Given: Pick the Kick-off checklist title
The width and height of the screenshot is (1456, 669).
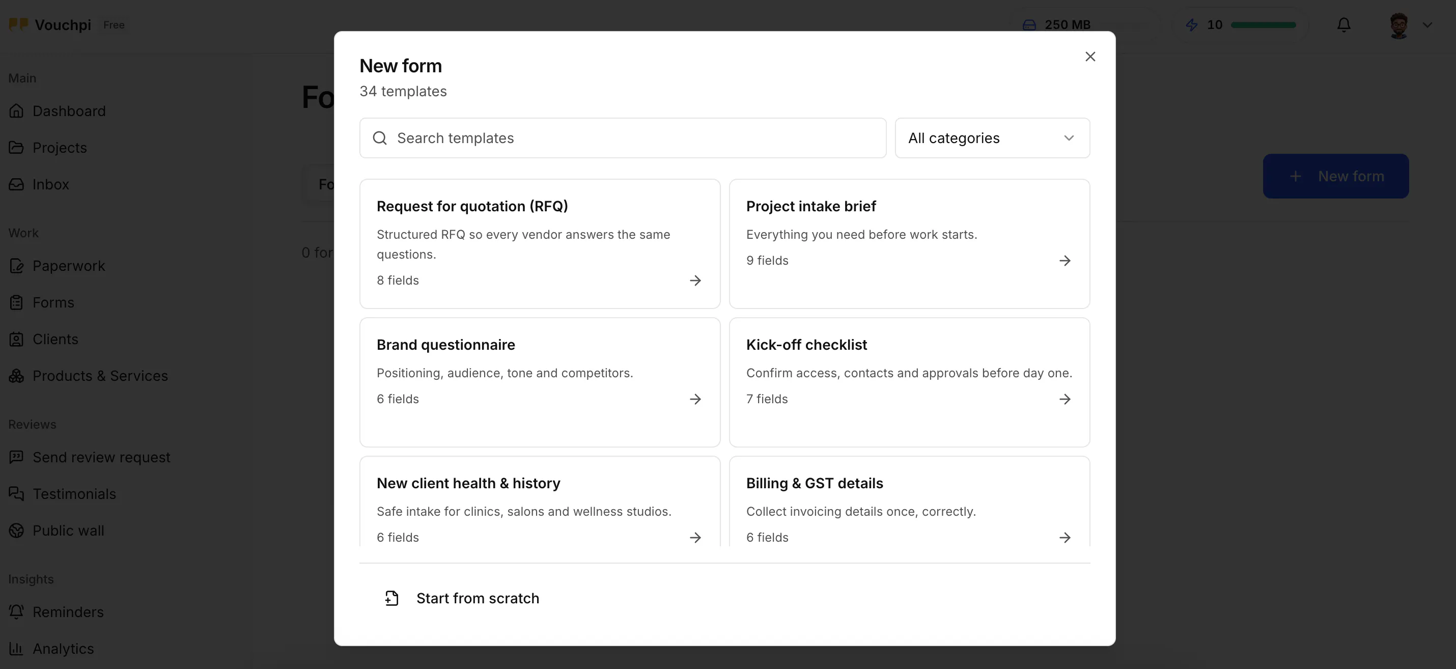Looking at the screenshot, I should 806,345.
